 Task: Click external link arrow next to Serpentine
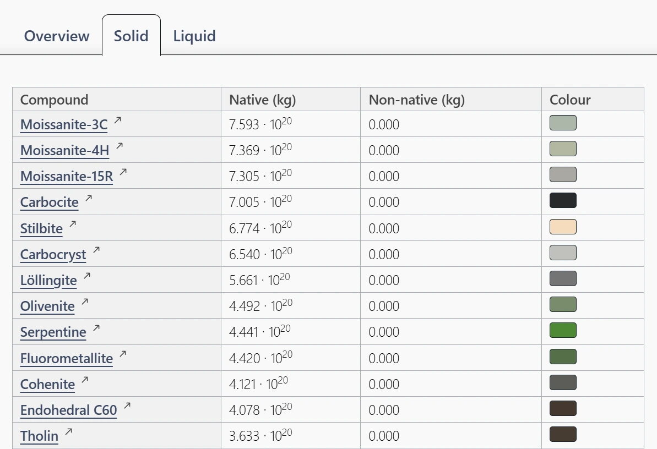pyautogui.click(x=96, y=328)
